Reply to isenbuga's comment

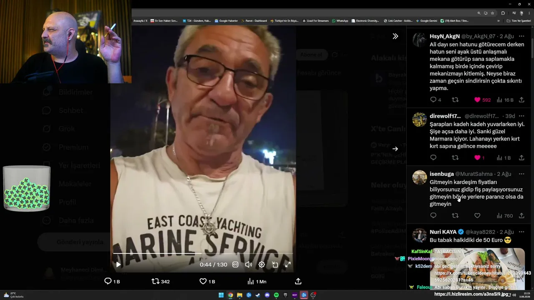pyautogui.click(x=433, y=216)
